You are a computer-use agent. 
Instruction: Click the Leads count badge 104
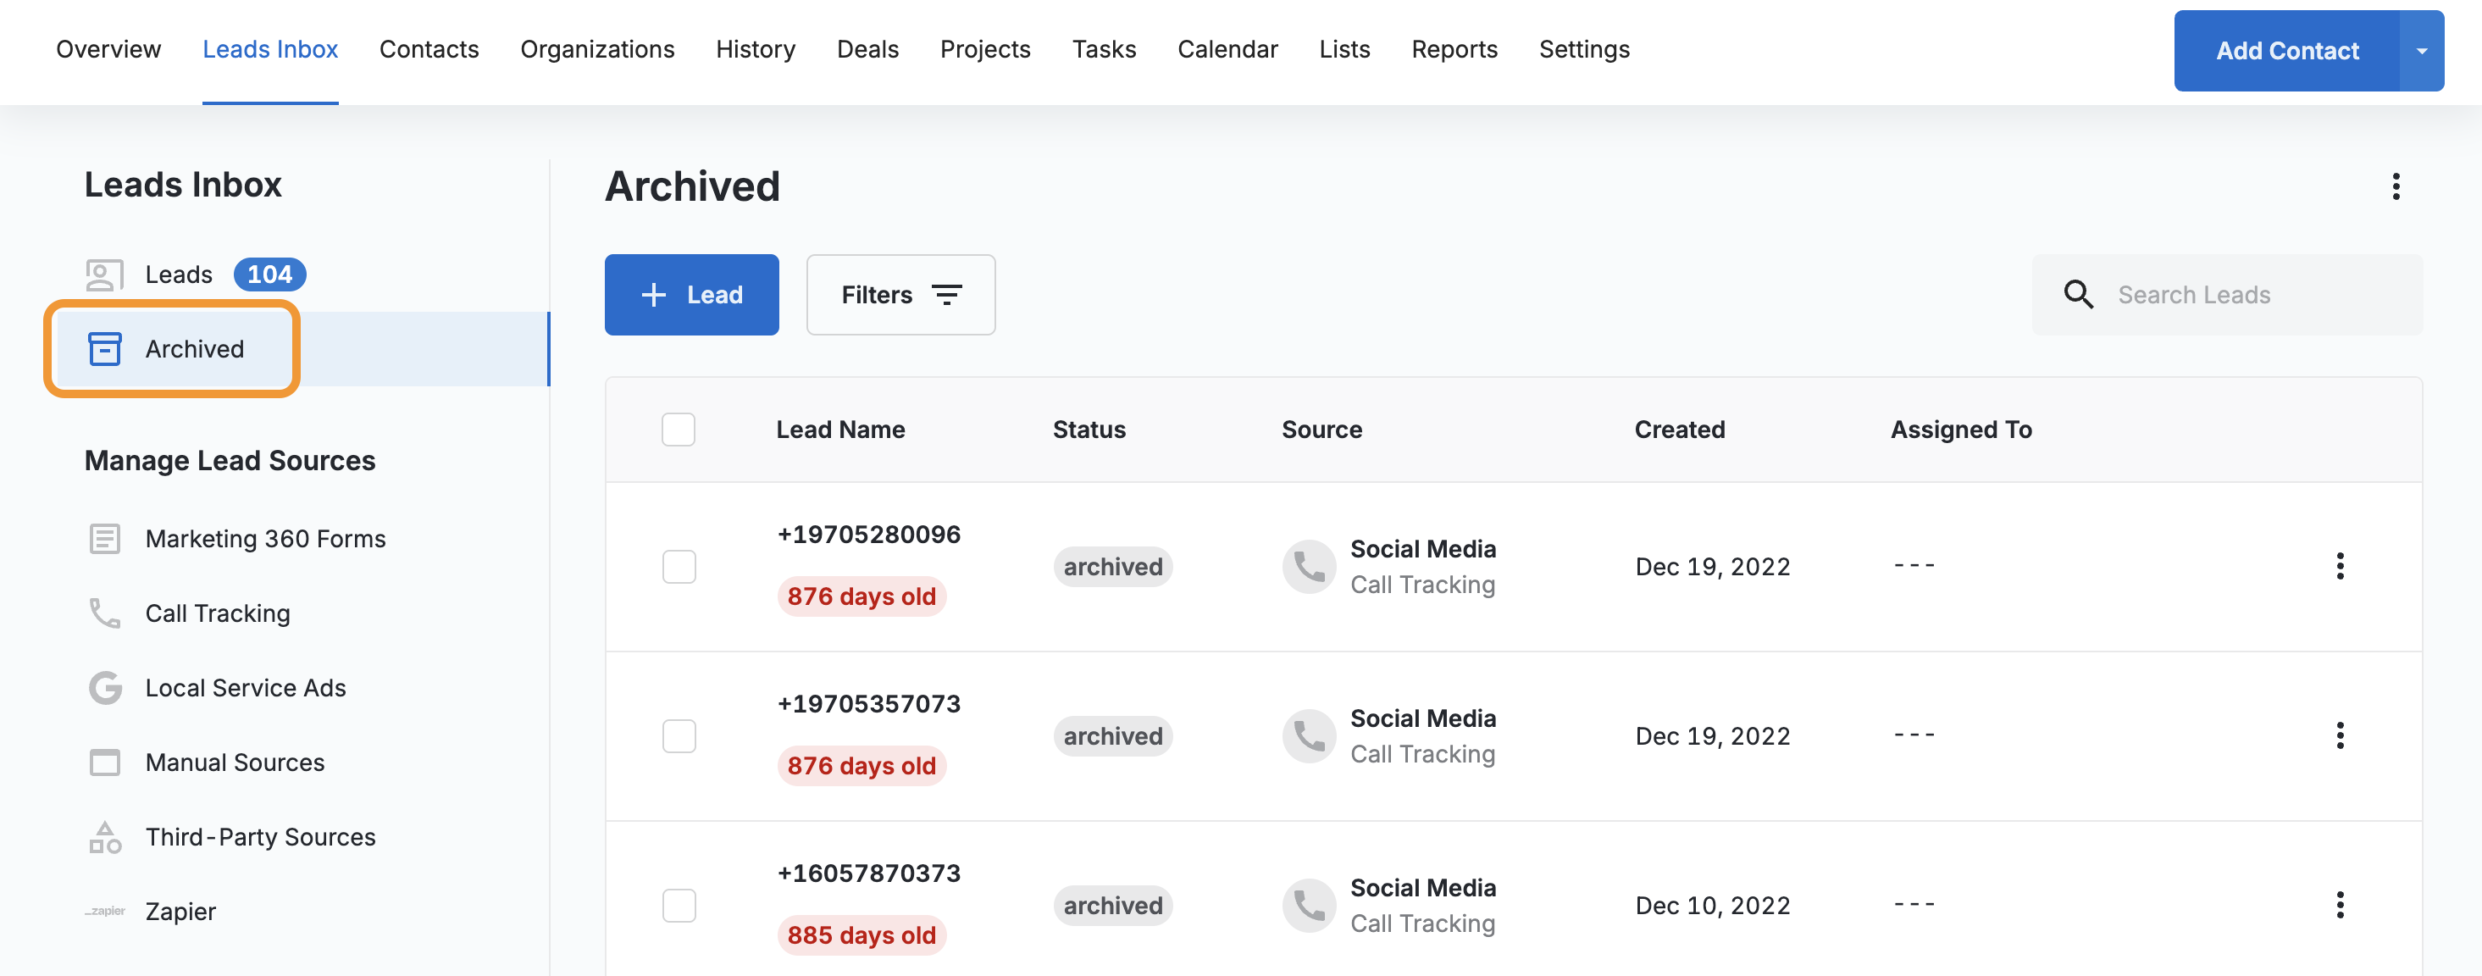click(x=269, y=274)
